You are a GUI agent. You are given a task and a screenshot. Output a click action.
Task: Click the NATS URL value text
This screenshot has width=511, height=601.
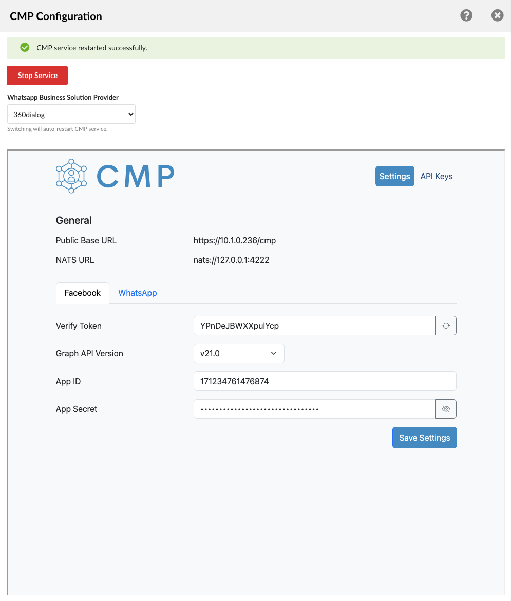point(231,260)
